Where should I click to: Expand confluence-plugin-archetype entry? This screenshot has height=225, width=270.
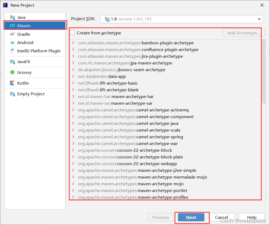(x=73, y=49)
